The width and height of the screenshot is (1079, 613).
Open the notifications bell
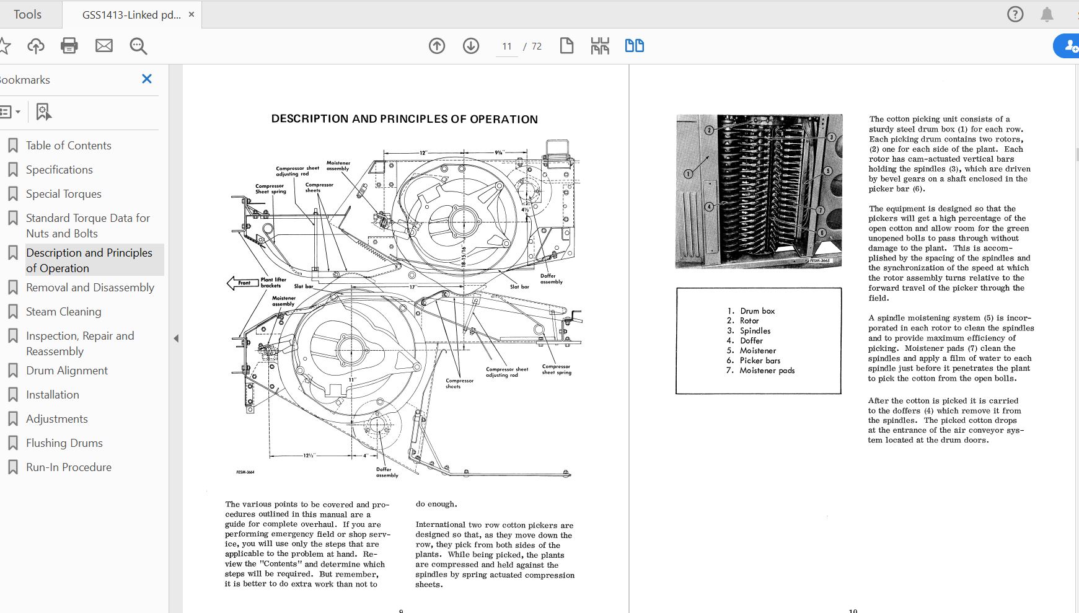tap(1047, 14)
